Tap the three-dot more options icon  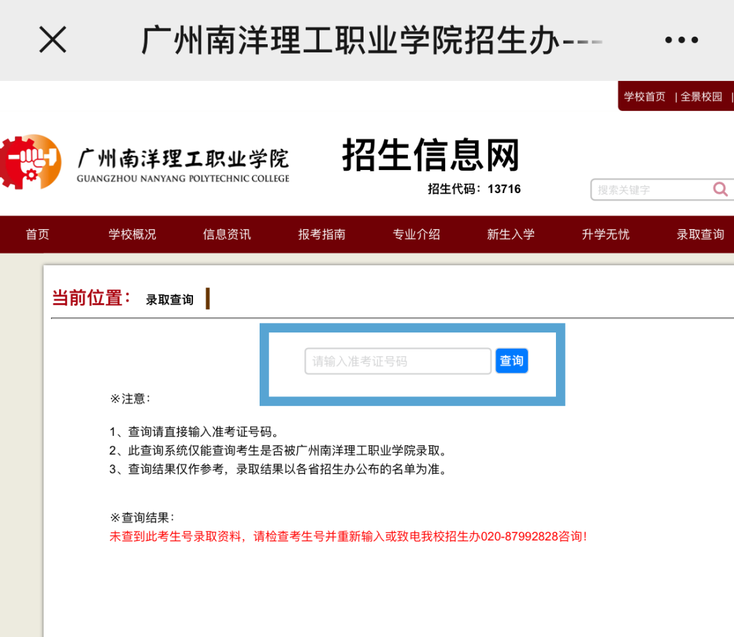682,39
